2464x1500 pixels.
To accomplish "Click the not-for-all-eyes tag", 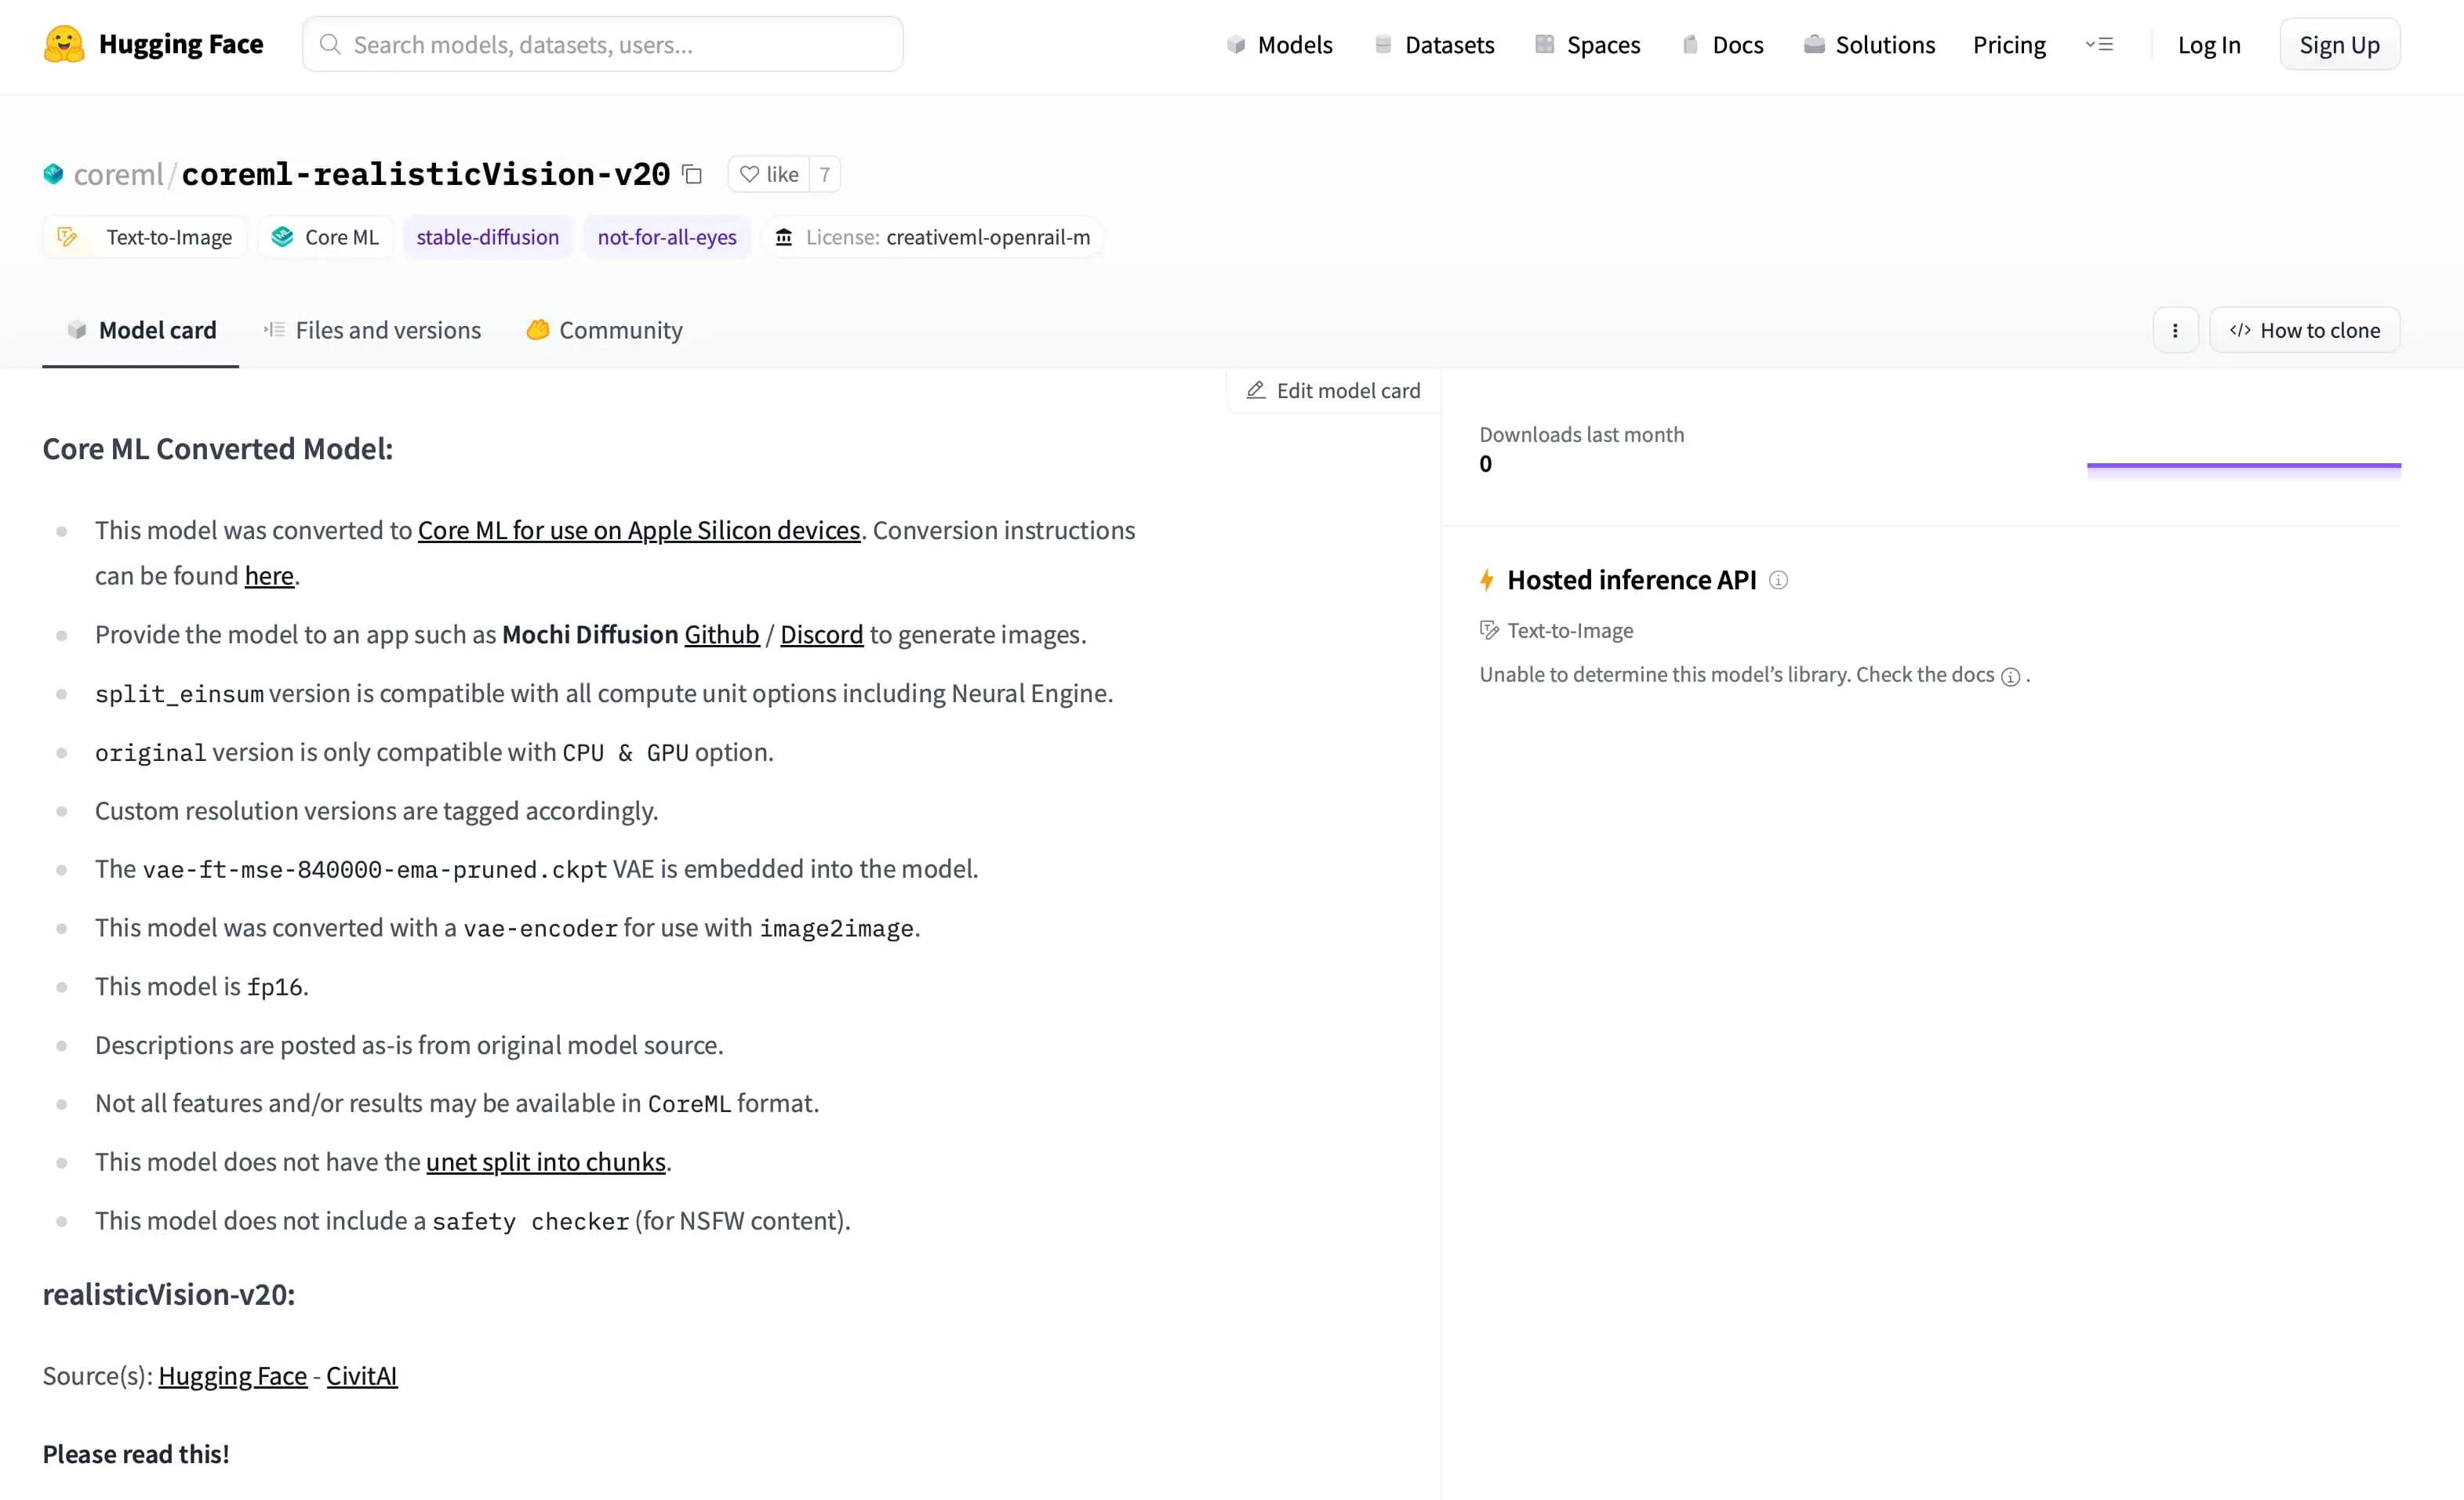I will coord(667,237).
